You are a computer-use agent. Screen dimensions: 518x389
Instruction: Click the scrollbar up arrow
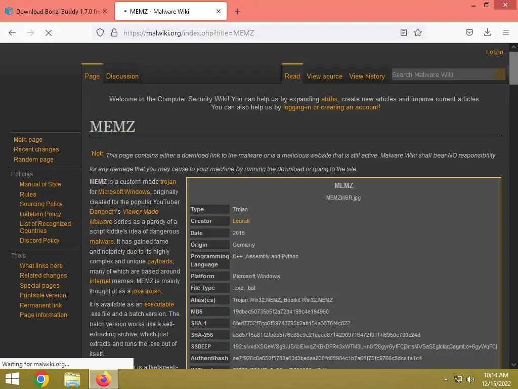tap(513, 47)
